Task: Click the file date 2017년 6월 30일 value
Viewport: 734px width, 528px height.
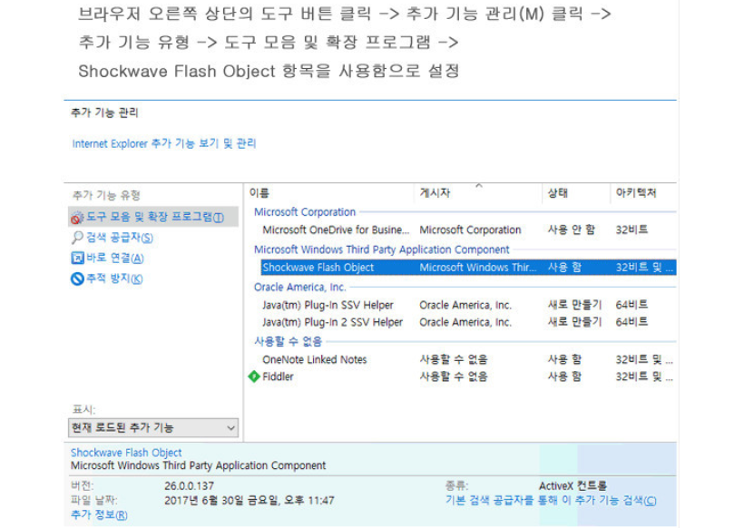Action: [249, 501]
